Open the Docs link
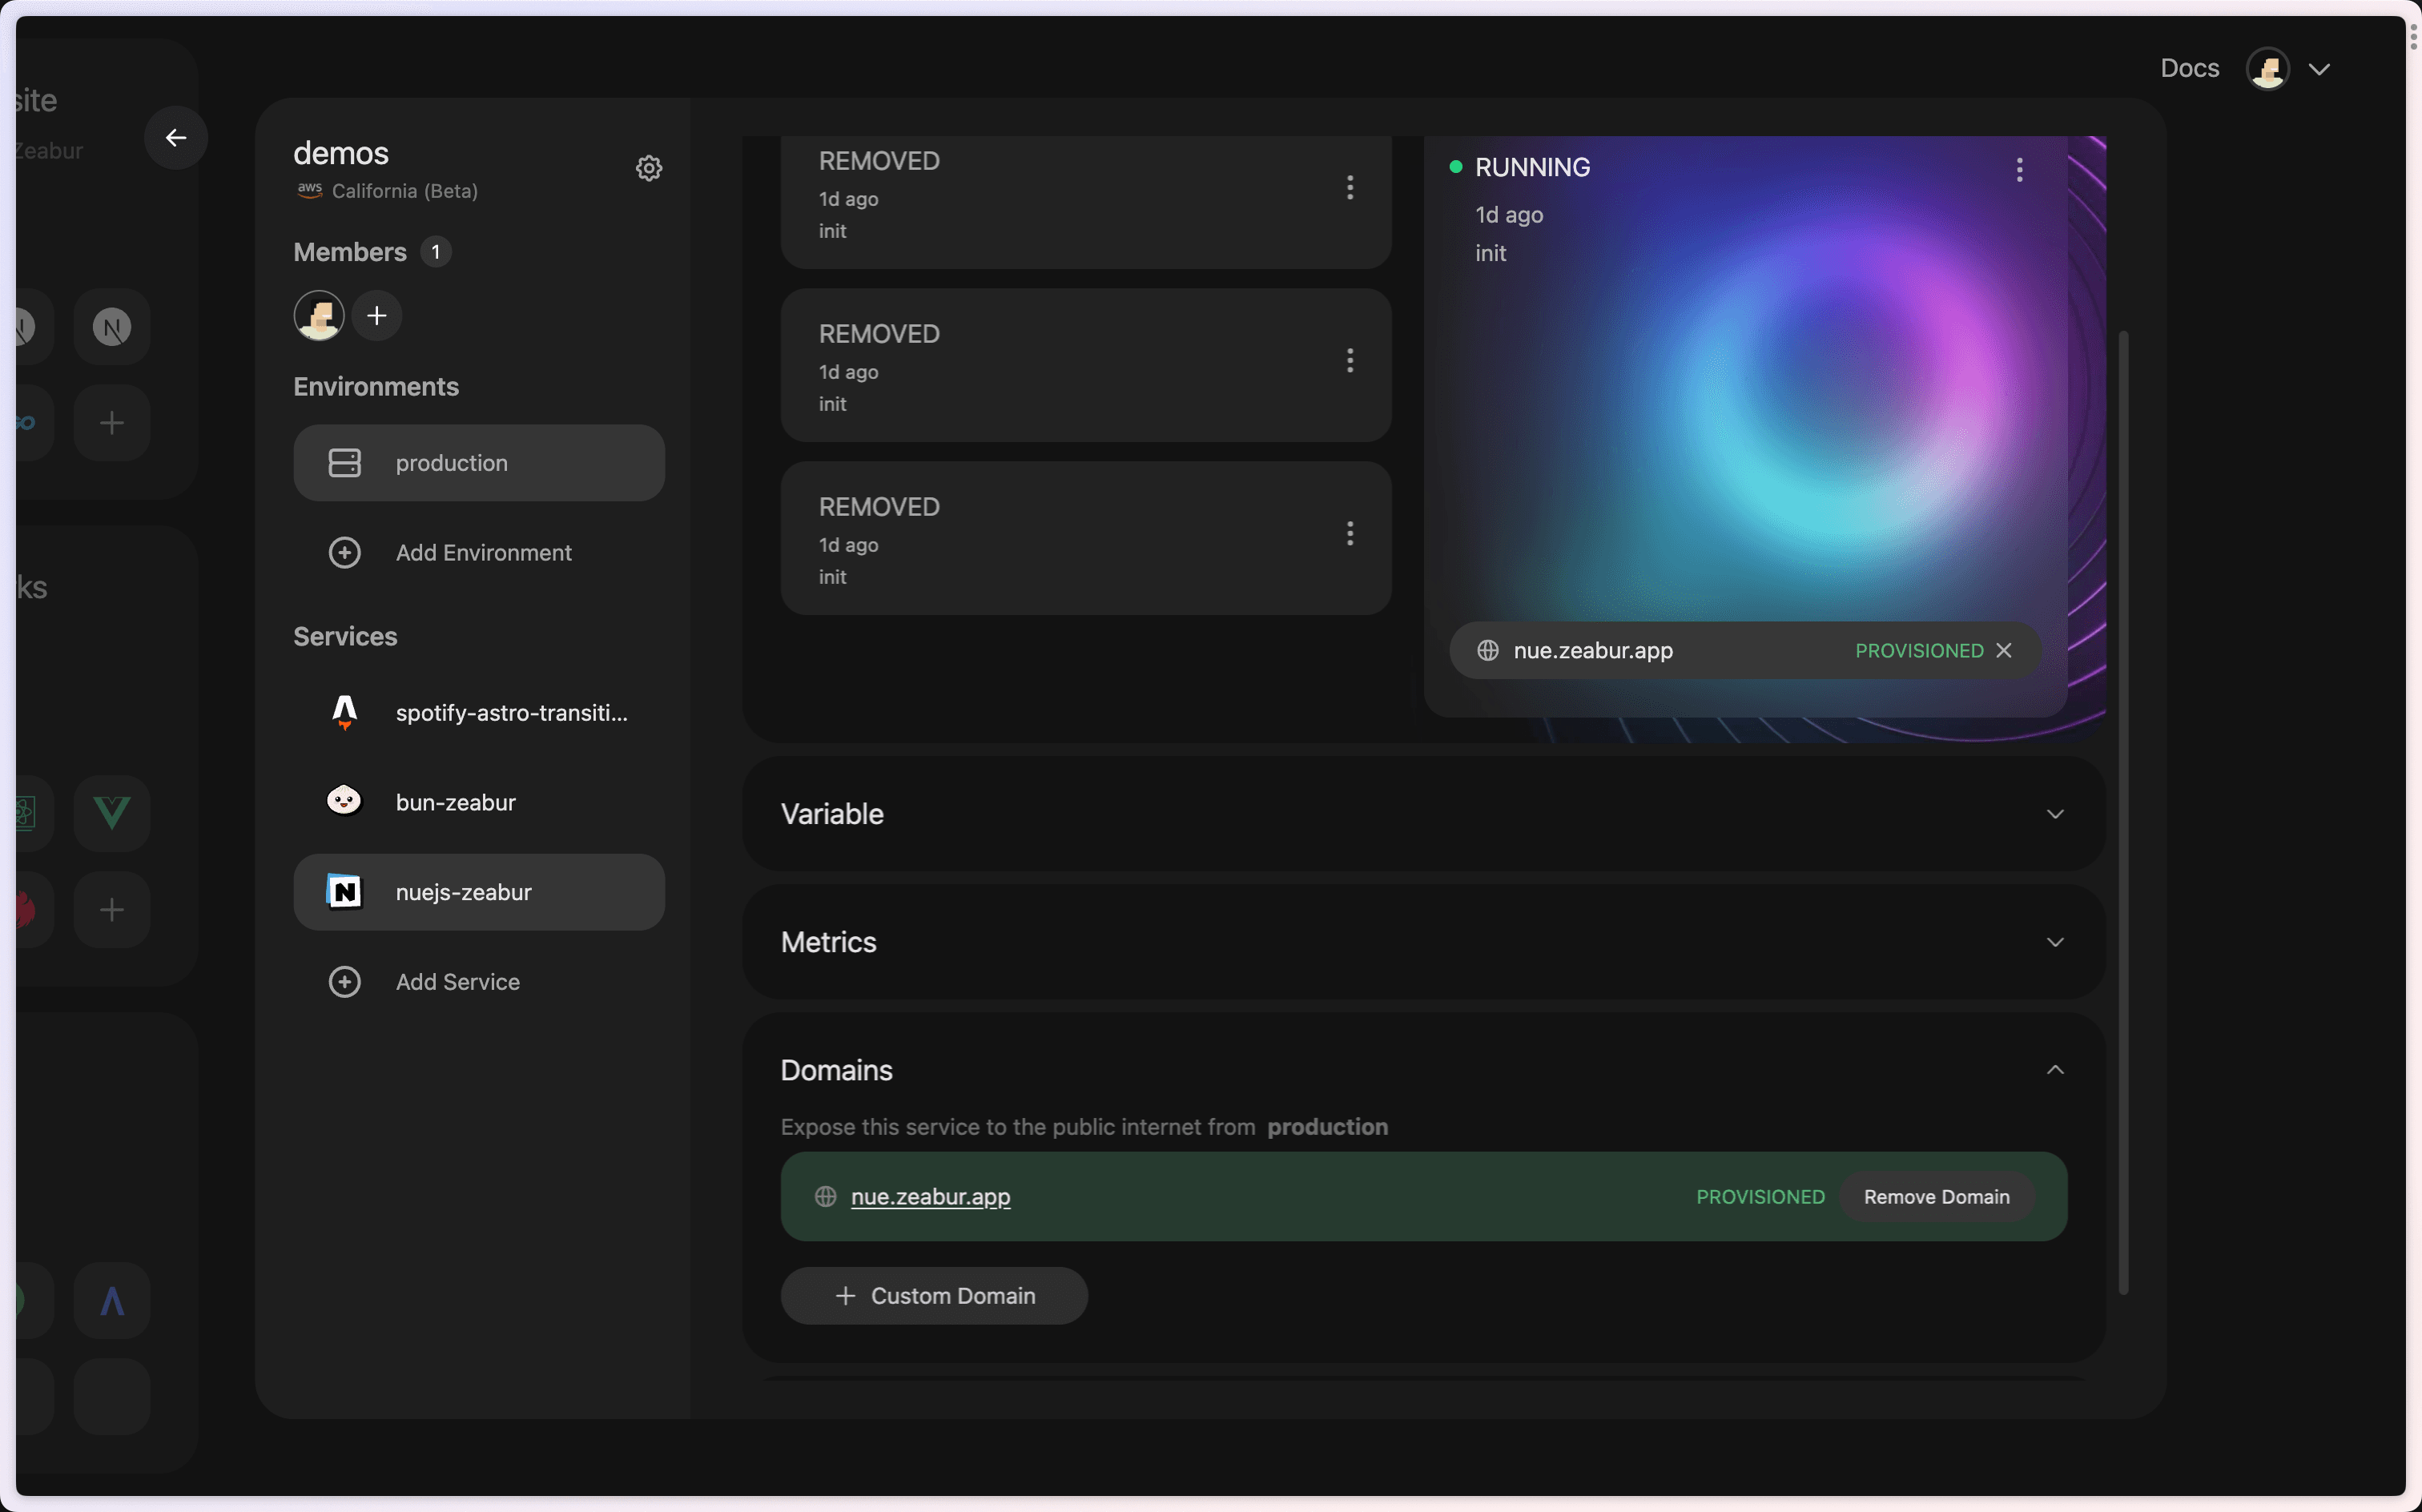2422x1512 pixels. pos(2189,68)
